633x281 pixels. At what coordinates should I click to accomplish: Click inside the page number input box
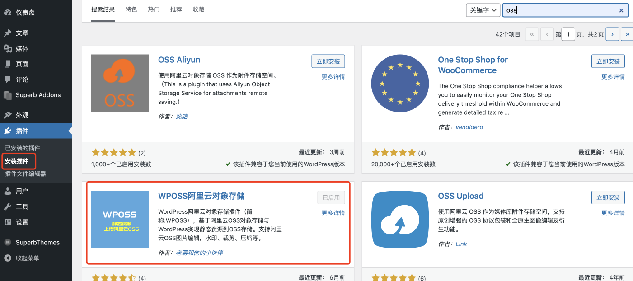pyautogui.click(x=568, y=34)
